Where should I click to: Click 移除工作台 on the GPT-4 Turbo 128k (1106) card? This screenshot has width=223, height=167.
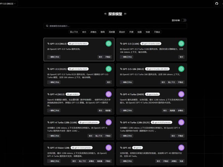[x=54, y=136]
